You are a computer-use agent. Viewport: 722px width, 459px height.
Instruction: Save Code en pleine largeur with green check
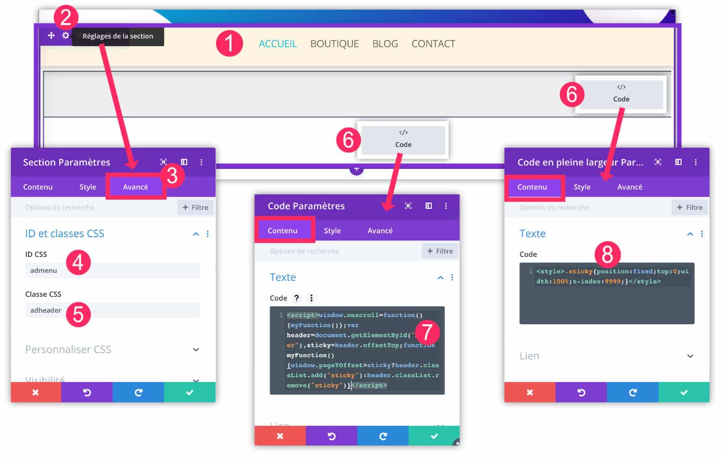[684, 393]
